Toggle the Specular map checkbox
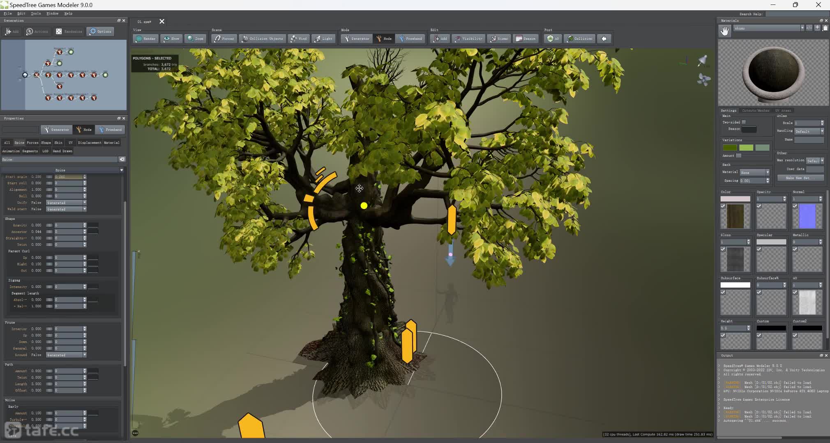This screenshot has width=830, height=443. point(759,249)
